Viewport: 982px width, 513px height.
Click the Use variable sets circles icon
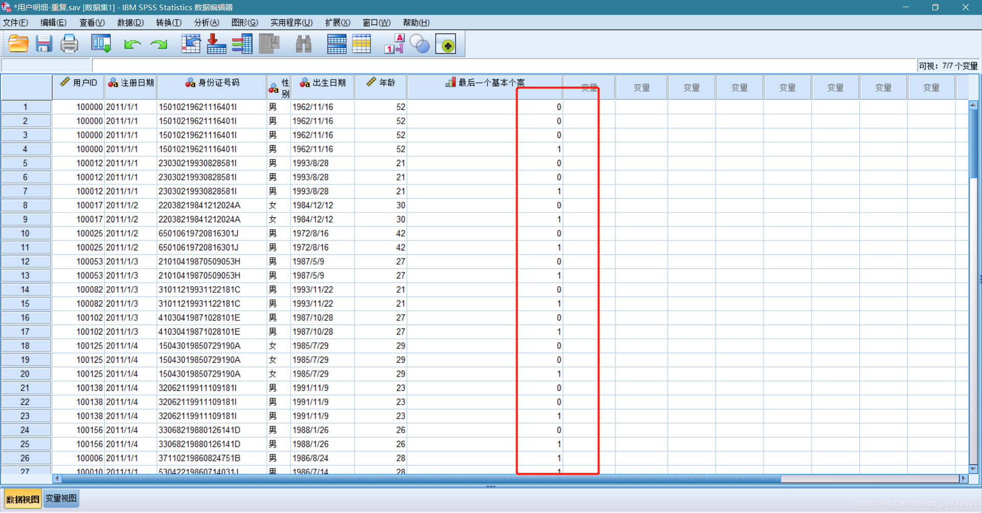point(420,44)
